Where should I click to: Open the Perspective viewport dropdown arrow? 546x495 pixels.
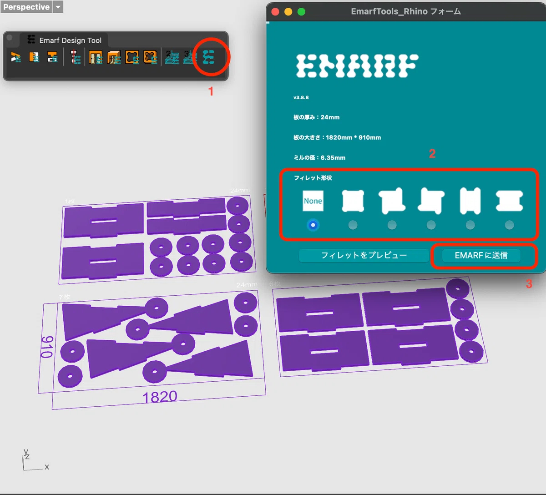[58, 7]
